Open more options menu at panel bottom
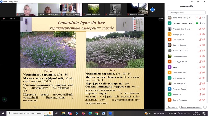208x116 pixels. pyautogui.click(x=205, y=107)
